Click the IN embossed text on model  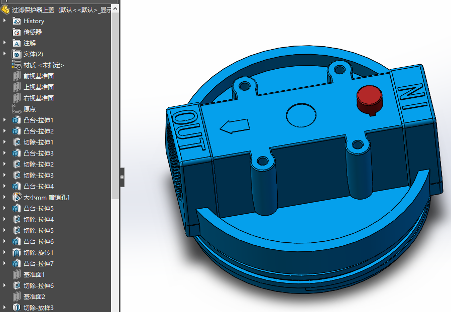click(412, 96)
